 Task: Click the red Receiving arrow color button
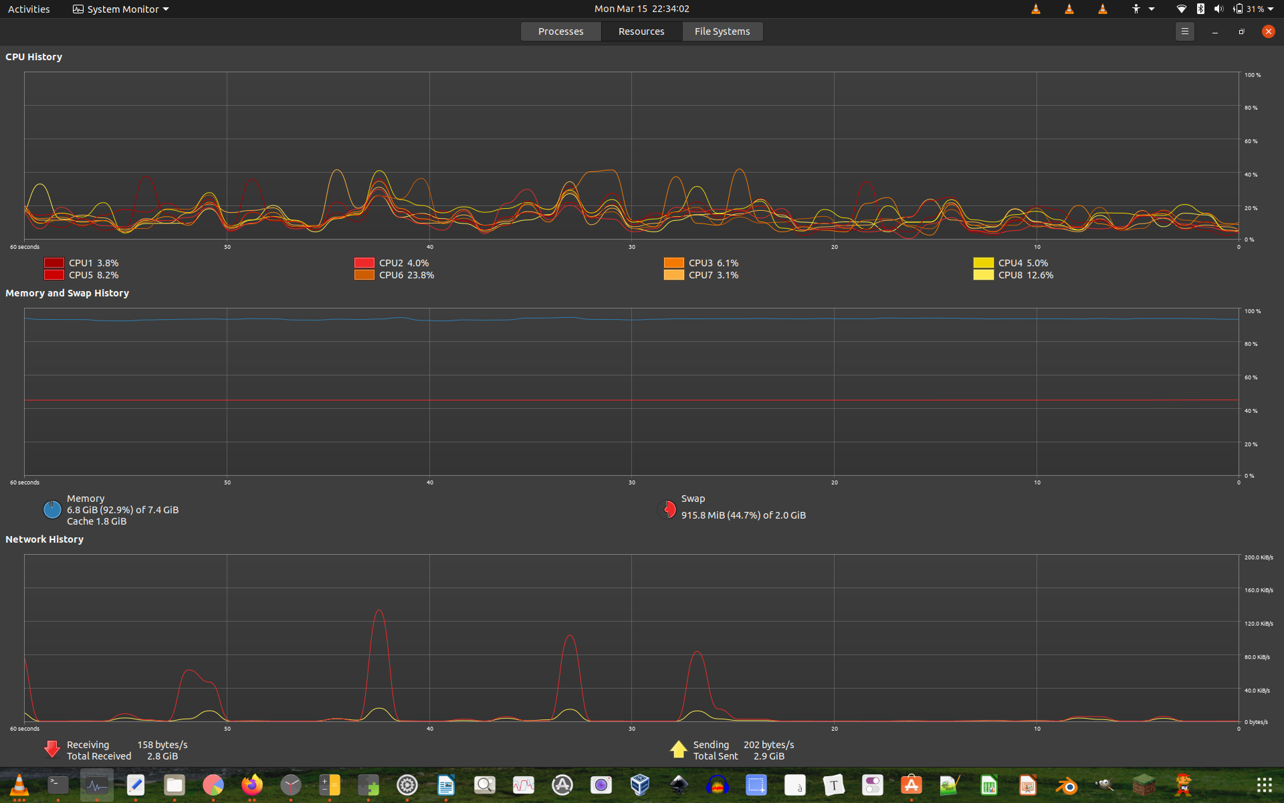click(52, 749)
